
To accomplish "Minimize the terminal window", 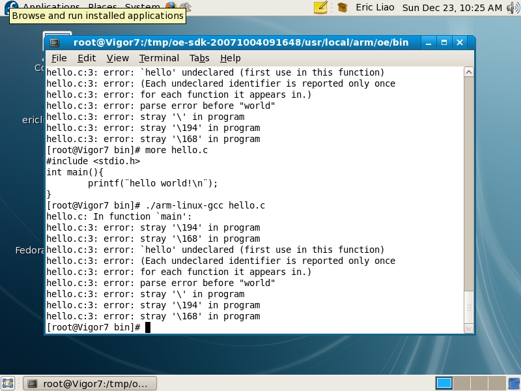I will pos(429,42).
